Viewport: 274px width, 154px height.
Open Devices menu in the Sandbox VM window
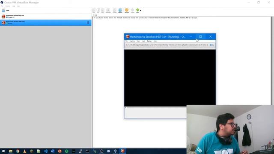coord(149,41)
